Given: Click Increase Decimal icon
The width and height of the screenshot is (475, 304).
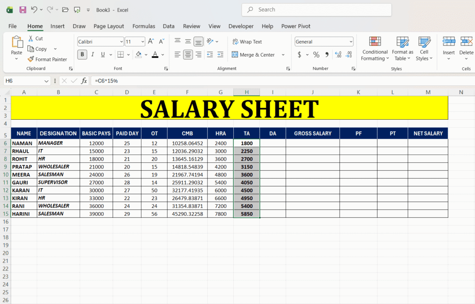Looking at the screenshot, I should pos(338,55).
